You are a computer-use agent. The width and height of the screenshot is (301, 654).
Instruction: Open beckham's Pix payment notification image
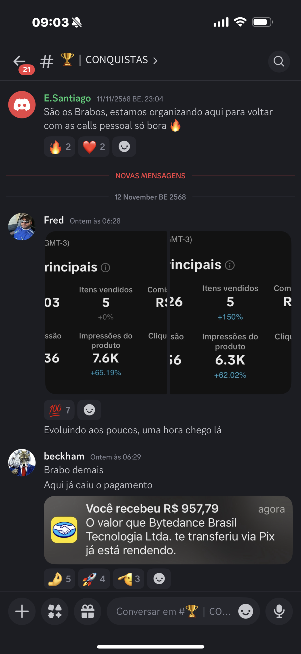tap(168, 530)
